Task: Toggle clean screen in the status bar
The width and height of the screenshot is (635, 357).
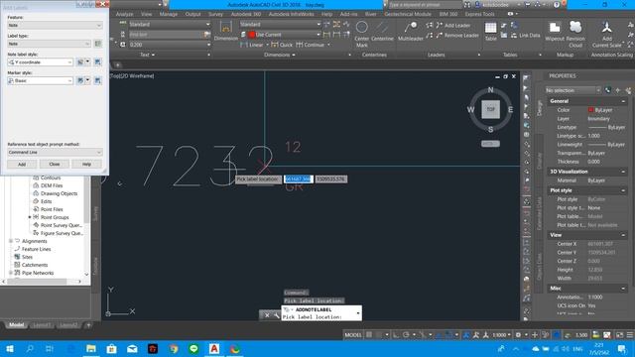Action: click(x=619, y=335)
